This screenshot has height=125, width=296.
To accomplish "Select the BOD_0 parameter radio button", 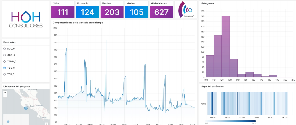I will (x=5, y=49).
